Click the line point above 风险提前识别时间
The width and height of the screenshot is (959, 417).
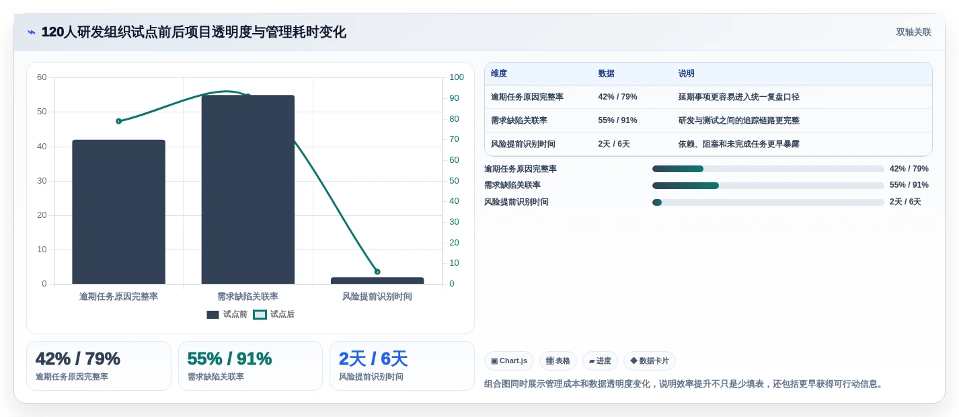377,272
